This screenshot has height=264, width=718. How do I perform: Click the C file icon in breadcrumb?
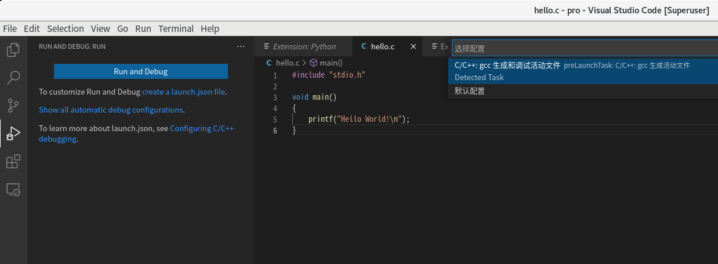[x=269, y=63]
